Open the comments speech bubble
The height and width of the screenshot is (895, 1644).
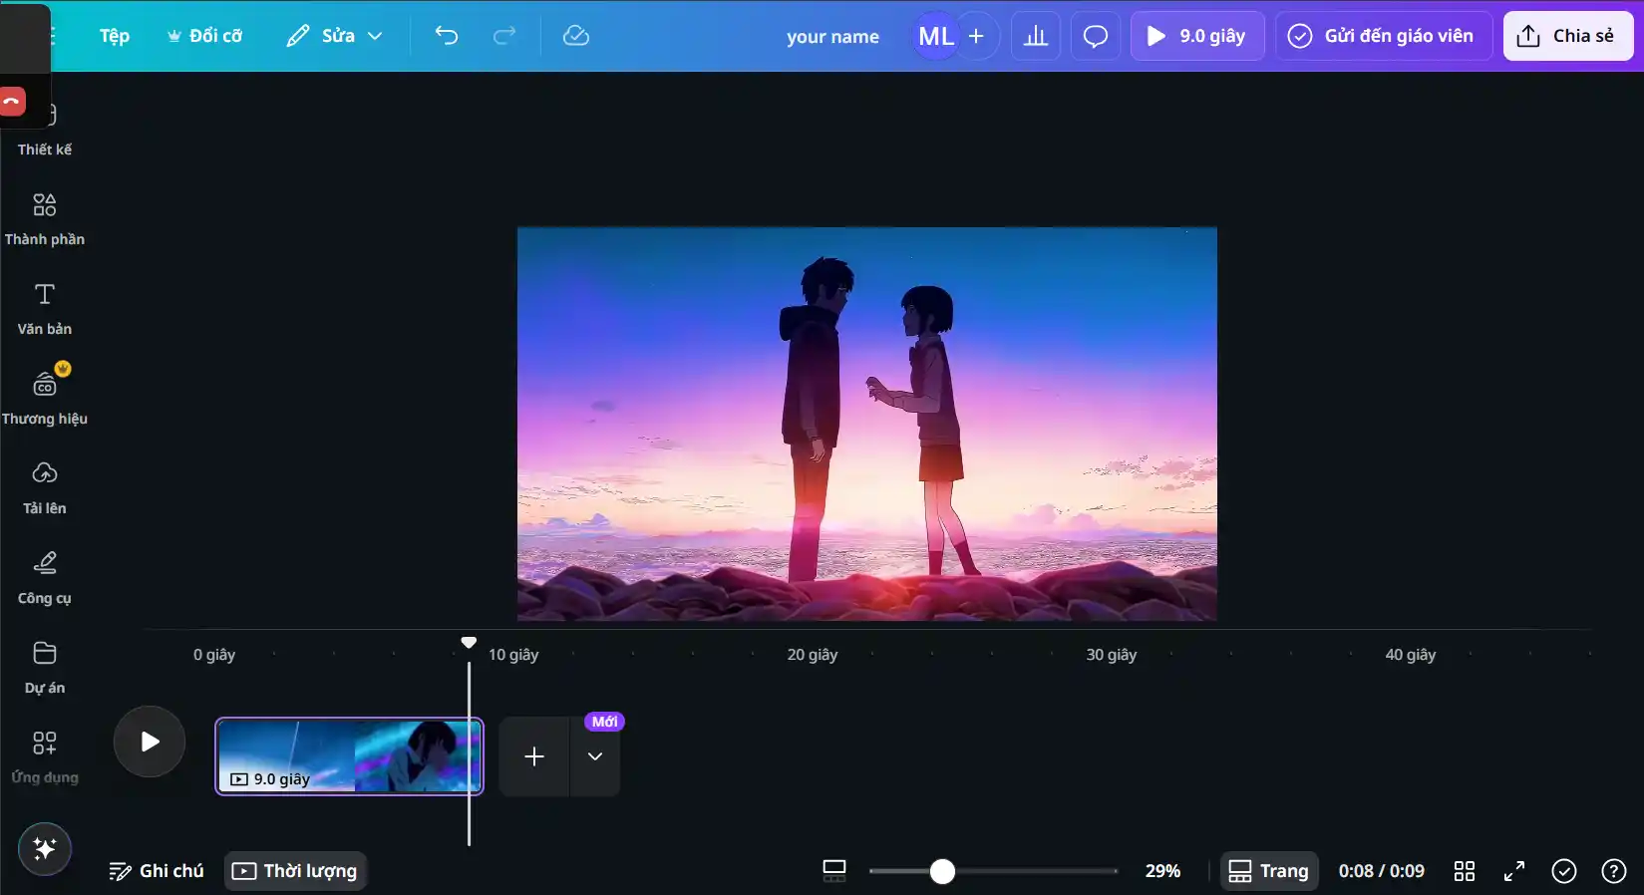tap(1096, 36)
